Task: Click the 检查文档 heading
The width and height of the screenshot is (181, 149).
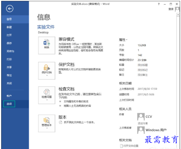Action: [x=66, y=89]
